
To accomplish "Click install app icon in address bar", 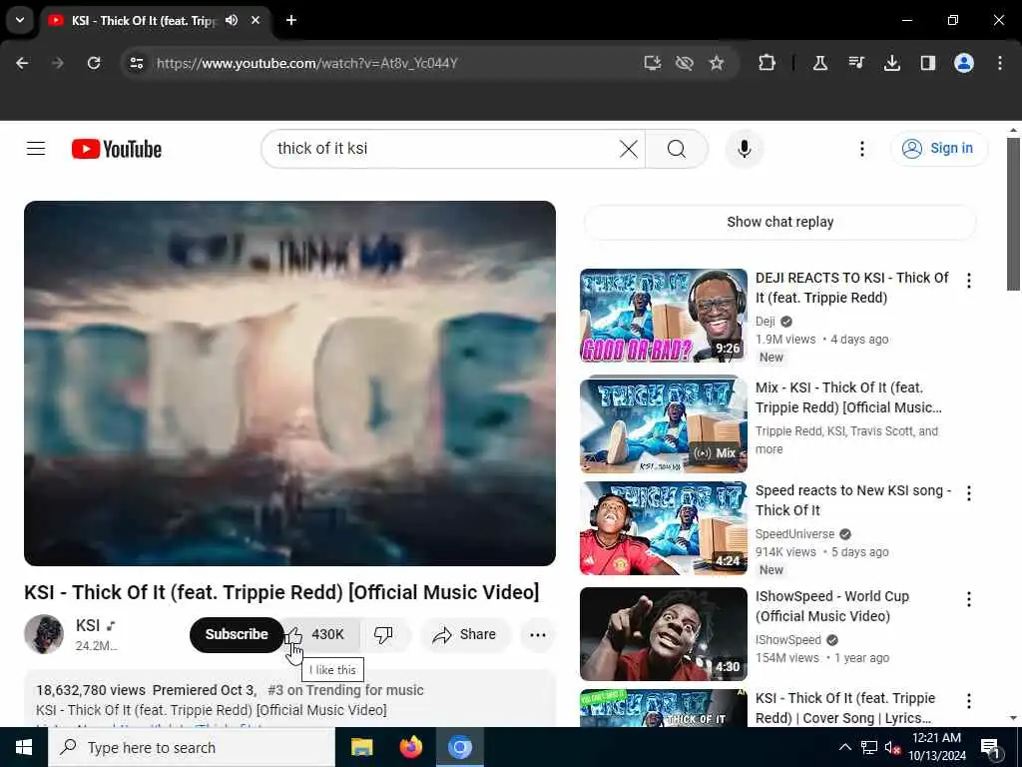I will pyautogui.click(x=652, y=63).
